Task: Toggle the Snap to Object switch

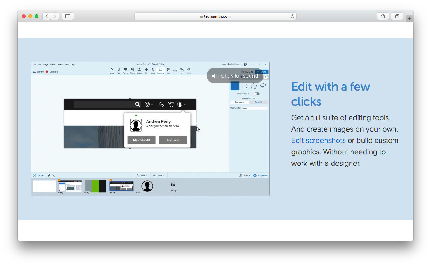Action: pos(257,94)
